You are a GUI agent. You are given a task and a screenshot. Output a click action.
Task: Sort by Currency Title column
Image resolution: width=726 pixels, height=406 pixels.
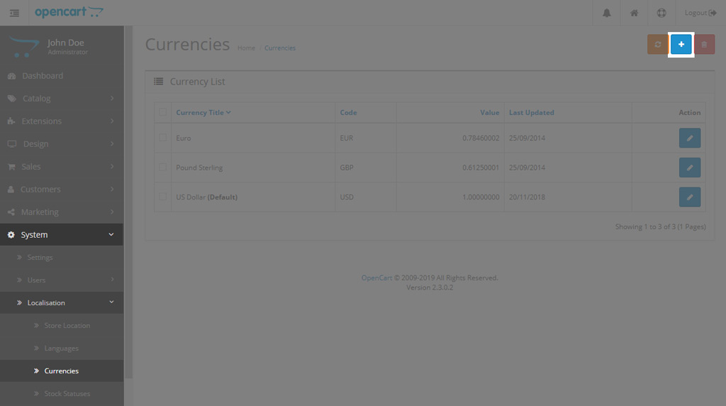click(203, 113)
